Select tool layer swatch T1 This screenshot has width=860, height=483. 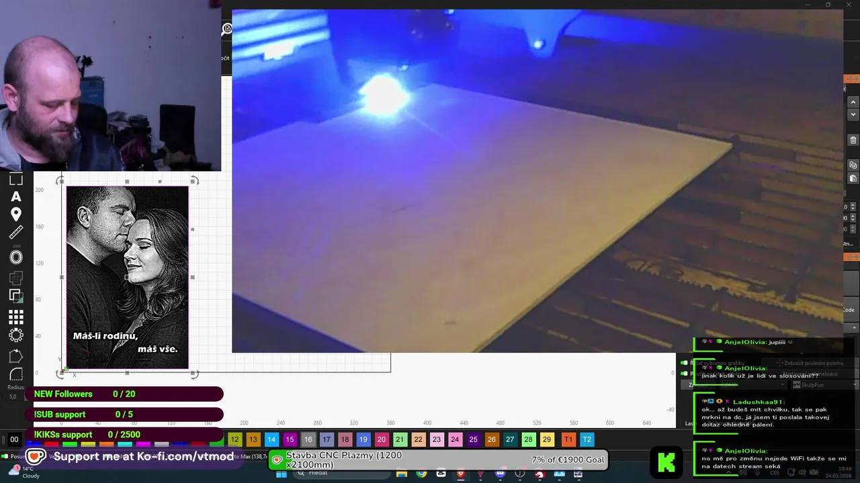click(568, 439)
